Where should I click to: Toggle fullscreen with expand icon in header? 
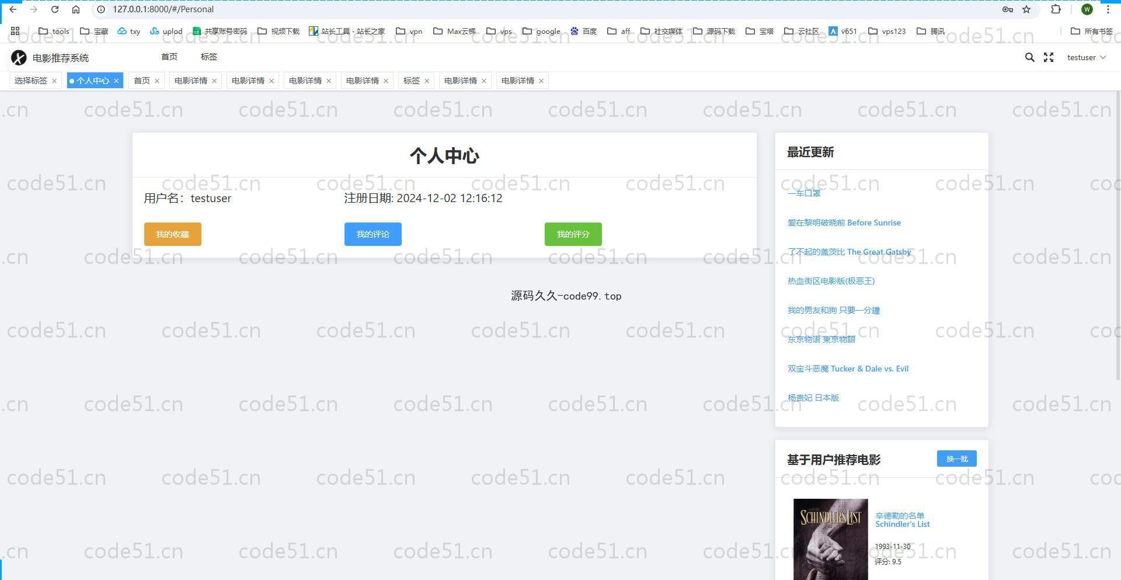pyautogui.click(x=1049, y=57)
